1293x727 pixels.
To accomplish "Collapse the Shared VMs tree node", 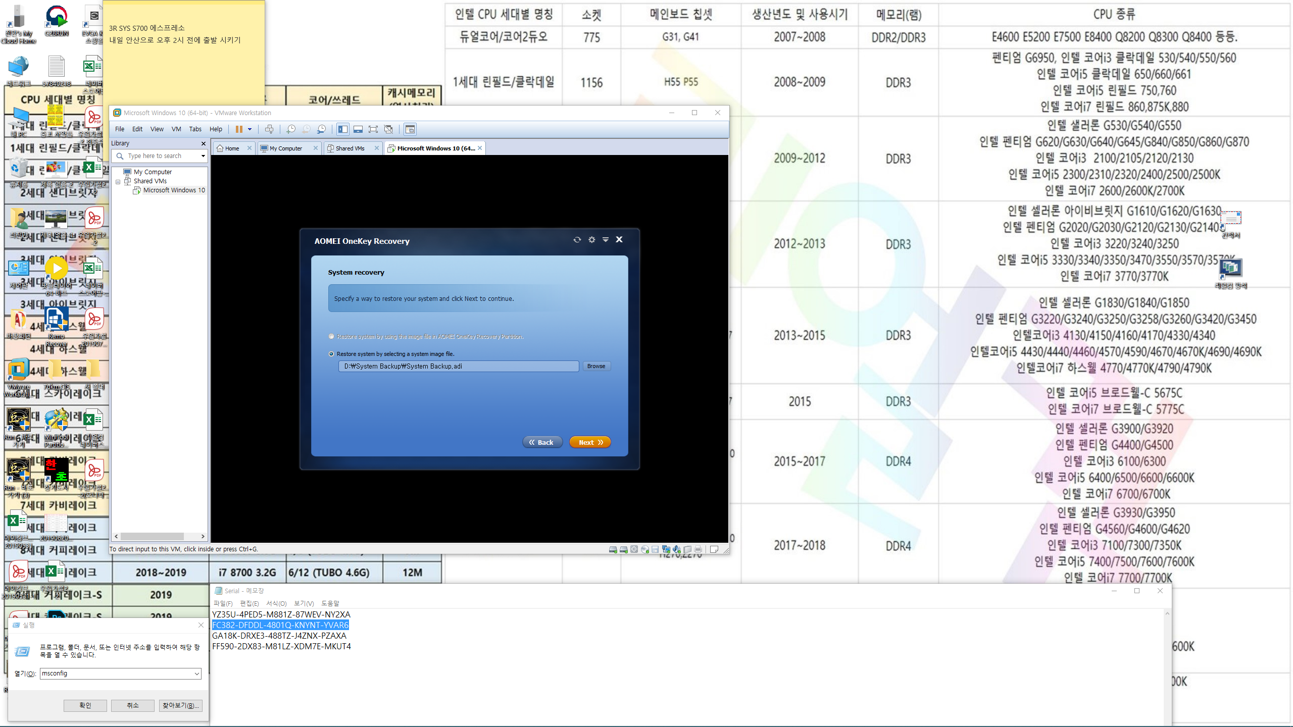I will [118, 181].
